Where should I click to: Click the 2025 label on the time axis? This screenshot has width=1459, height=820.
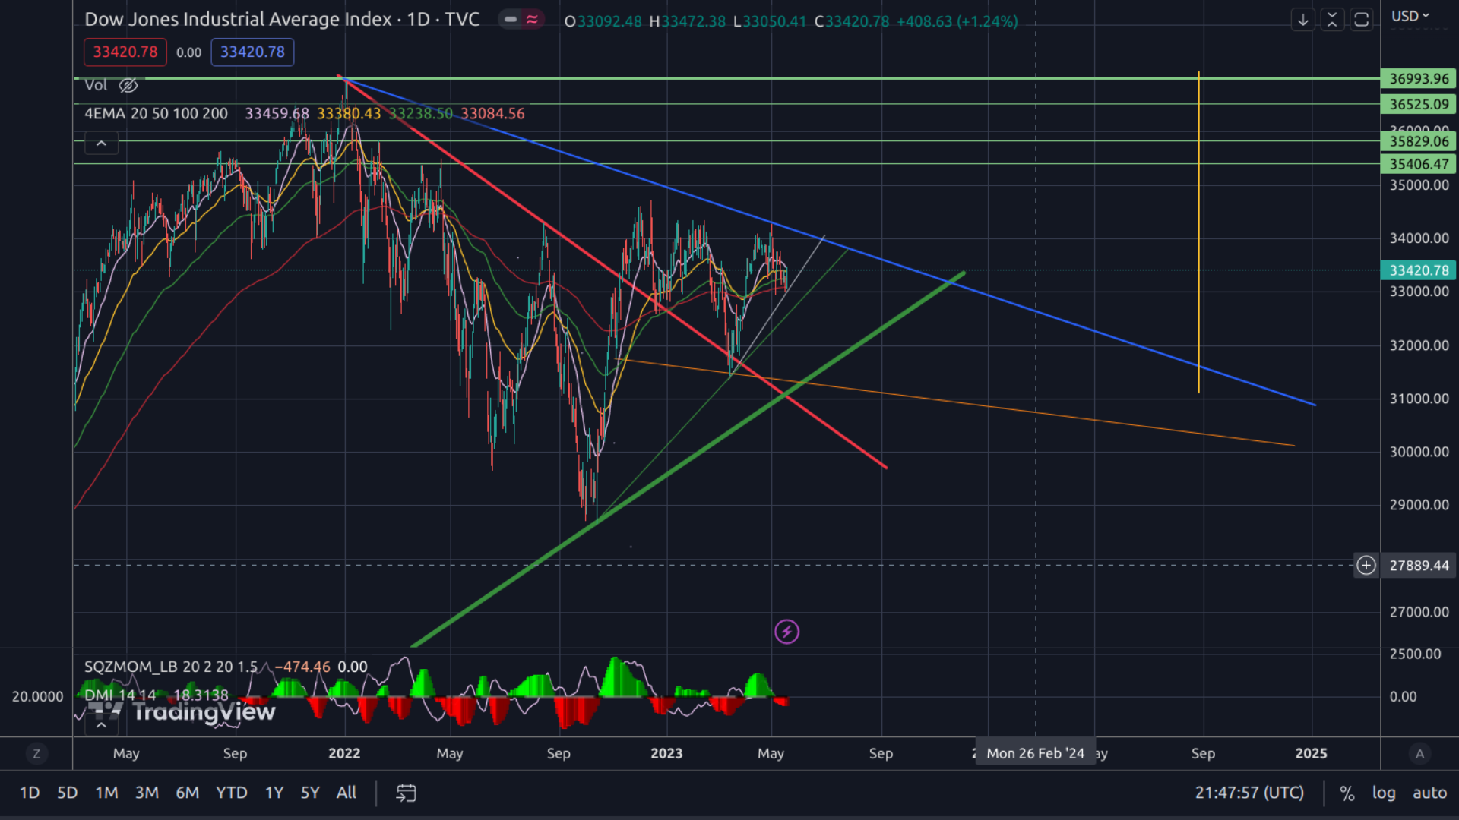pyautogui.click(x=1312, y=753)
